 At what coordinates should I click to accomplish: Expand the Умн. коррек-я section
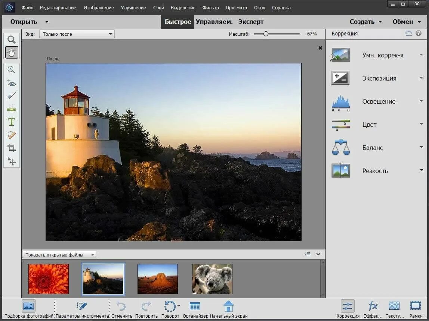[421, 55]
